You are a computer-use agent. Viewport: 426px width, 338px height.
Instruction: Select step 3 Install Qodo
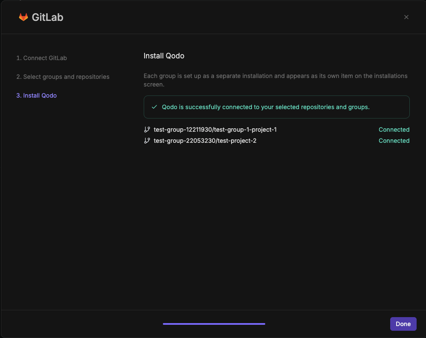(36, 95)
